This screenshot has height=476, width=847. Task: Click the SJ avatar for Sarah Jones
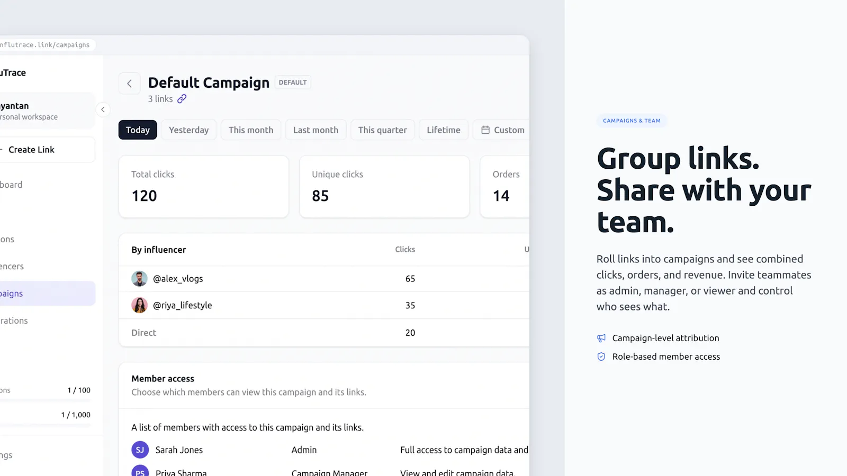(140, 450)
